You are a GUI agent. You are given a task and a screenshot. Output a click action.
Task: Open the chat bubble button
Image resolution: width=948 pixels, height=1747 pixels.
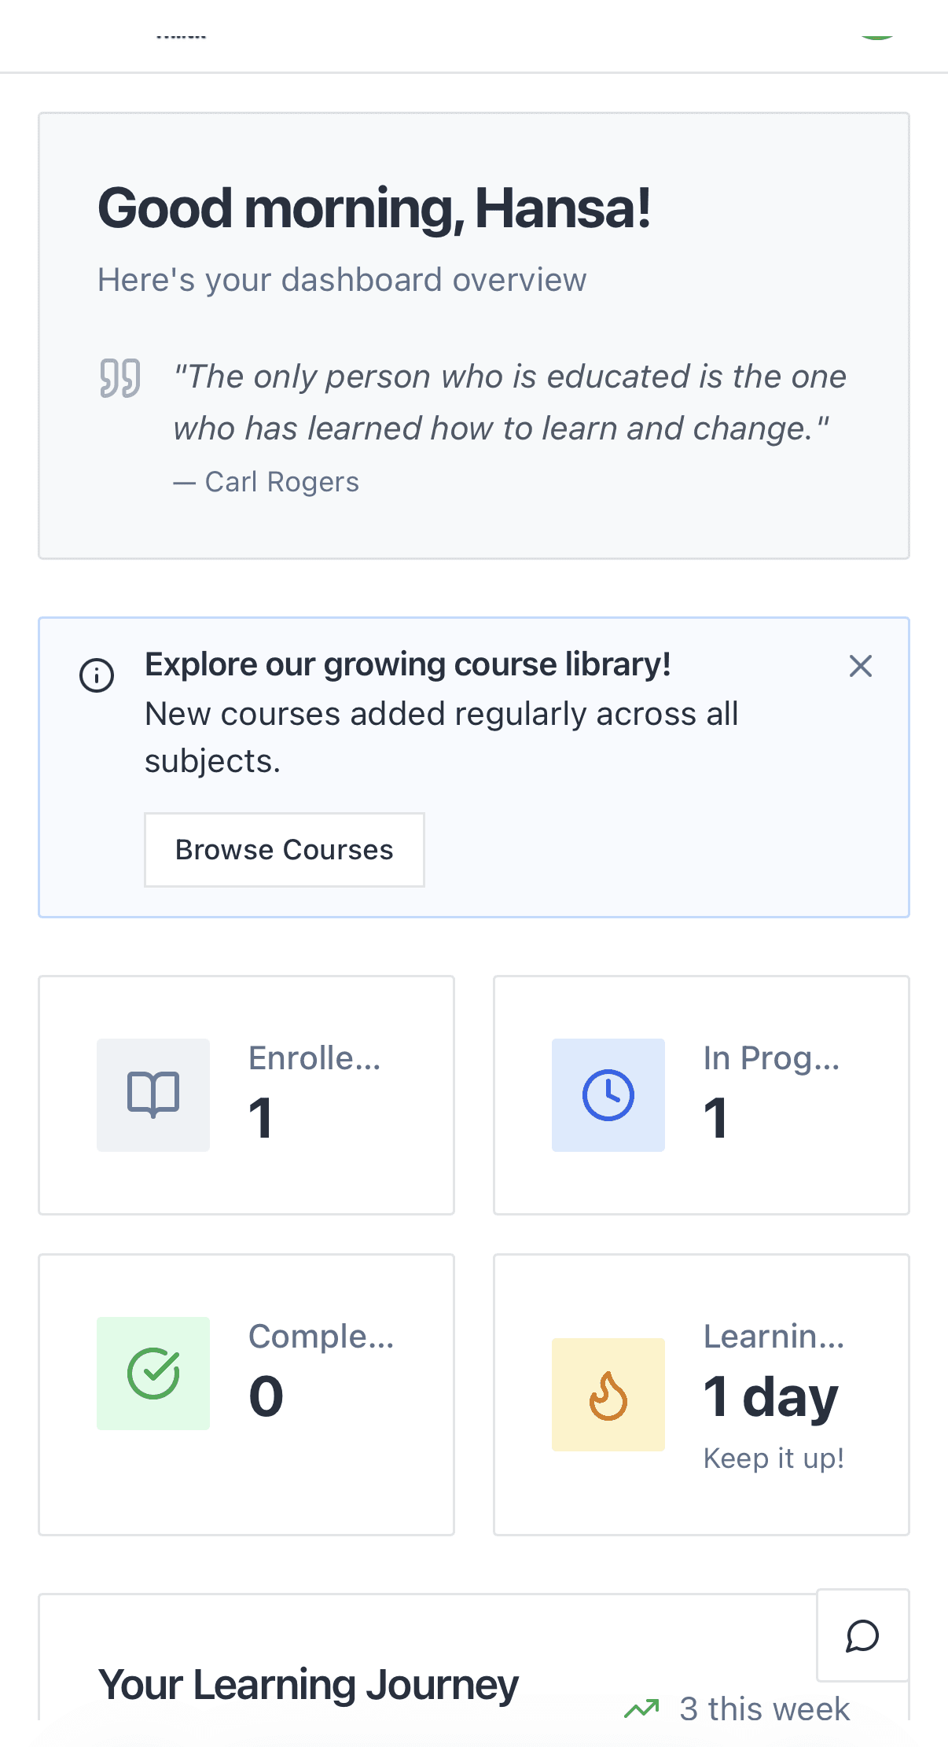(x=862, y=1635)
